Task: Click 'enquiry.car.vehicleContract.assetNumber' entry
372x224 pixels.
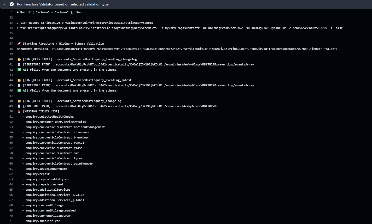Action: tap(59, 164)
